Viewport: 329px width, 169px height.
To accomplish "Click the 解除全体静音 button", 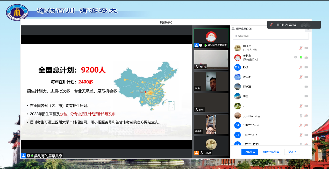I will click(271, 152).
